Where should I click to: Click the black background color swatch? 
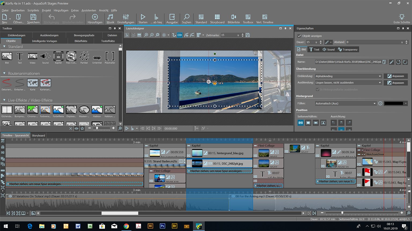(x=393, y=103)
